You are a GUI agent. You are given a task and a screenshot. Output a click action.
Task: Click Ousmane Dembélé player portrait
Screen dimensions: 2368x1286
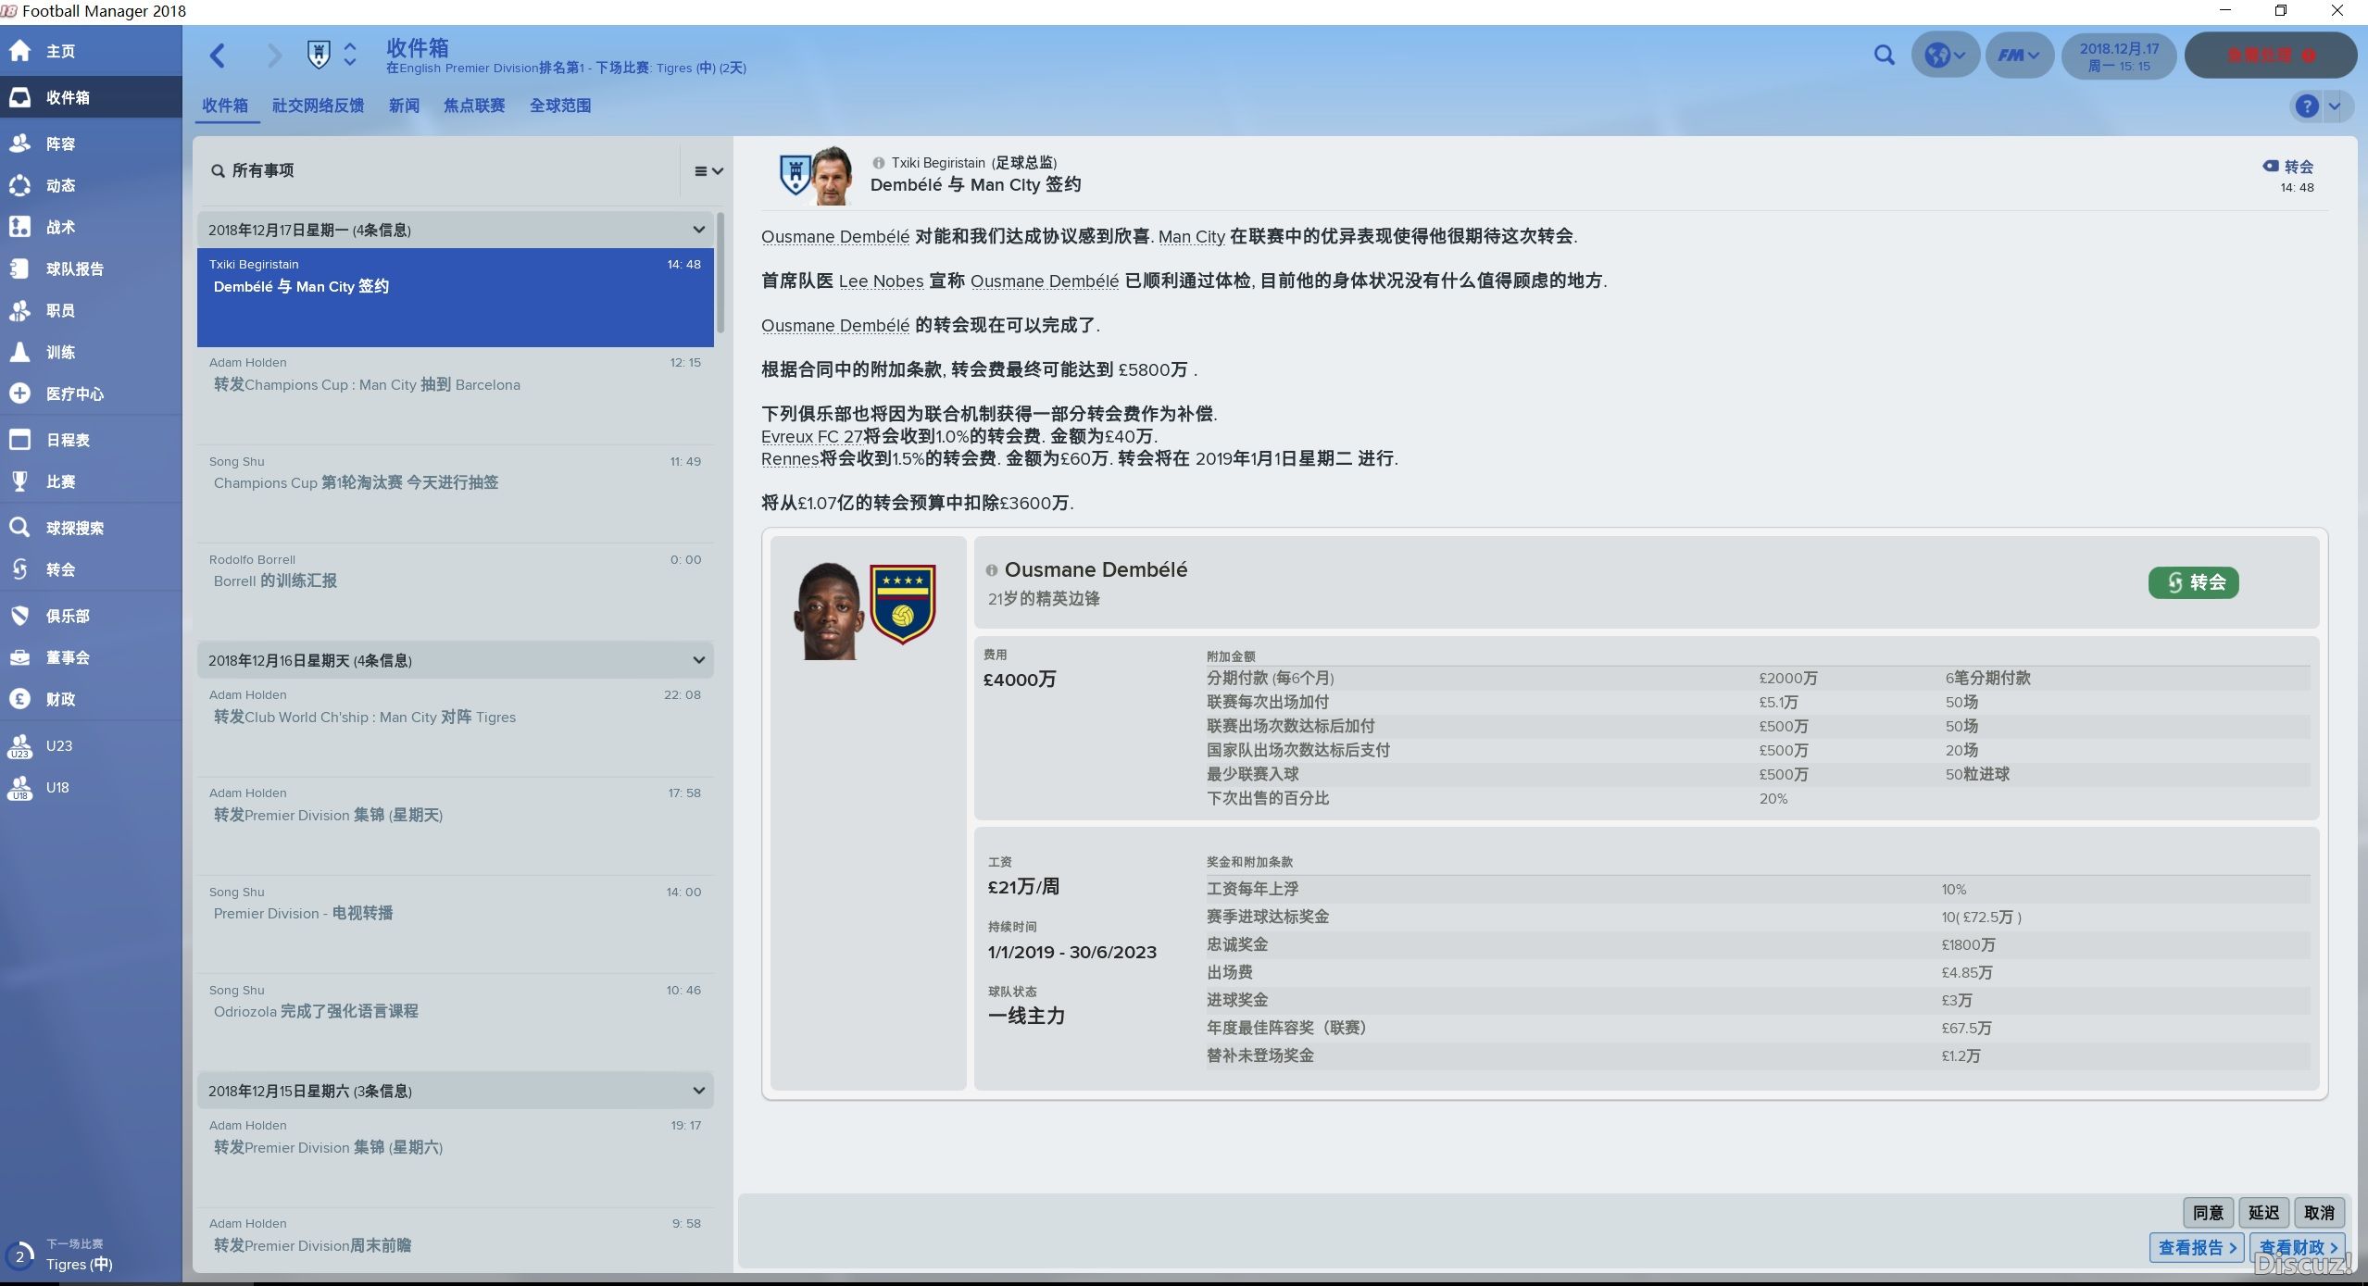[x=828, y=611]
